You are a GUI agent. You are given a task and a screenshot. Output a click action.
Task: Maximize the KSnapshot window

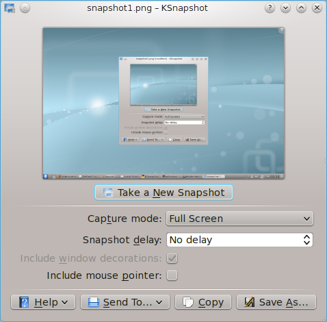tap(301, 8)
